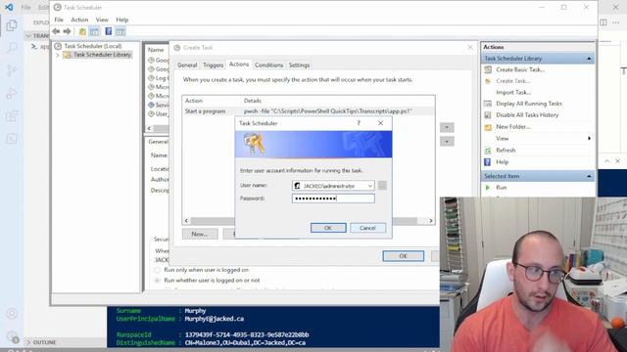Click the browse button beside User name field
Image resolution: width=627 pixels, height=352 pixels.
tap(382, 186)
